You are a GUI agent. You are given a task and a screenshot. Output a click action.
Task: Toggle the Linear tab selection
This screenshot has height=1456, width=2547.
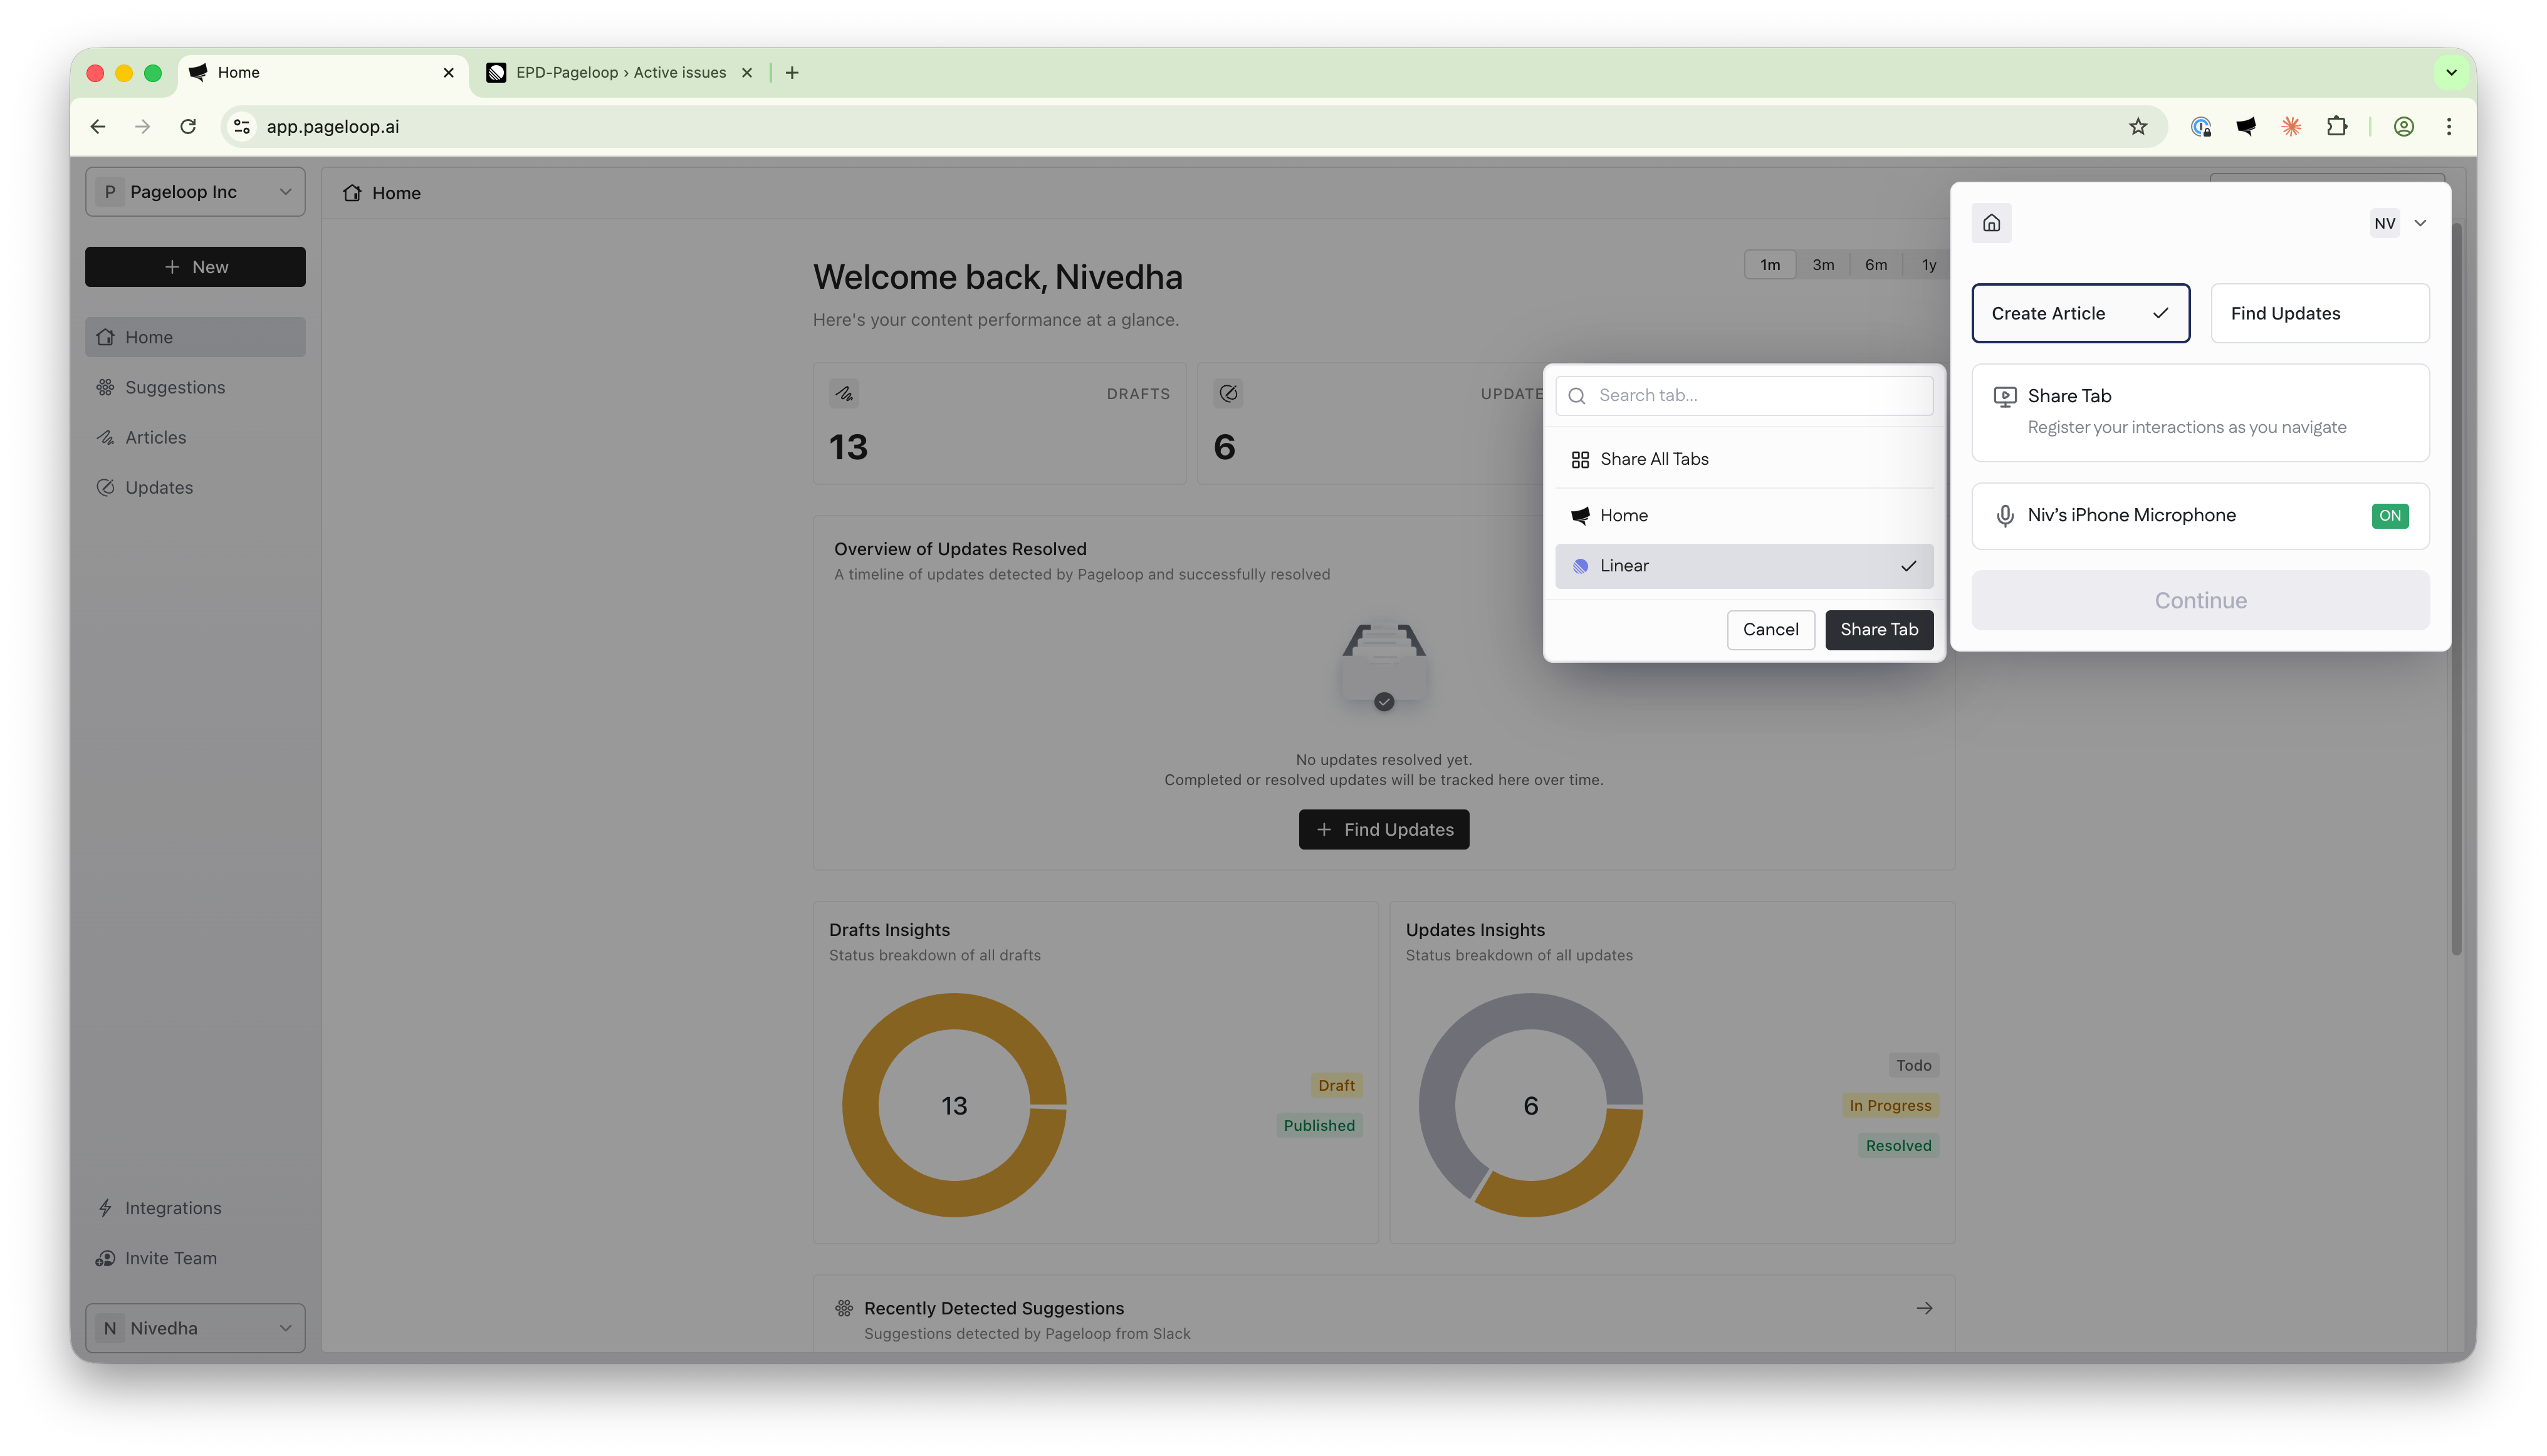[1743, 566]
